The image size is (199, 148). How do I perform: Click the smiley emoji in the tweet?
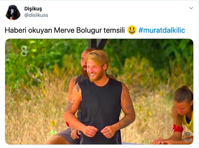point(132,30)
